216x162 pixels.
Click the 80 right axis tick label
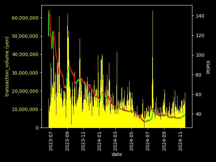(x=198, y=75)
